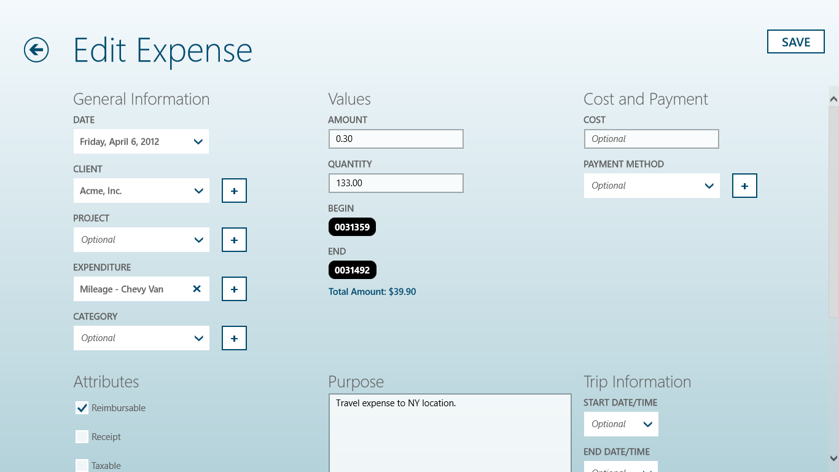Click the Total Amount: $39.90 text
Image resolution: width=839 pixels, height=472 pixels.
pyautogui.click(x=372, y=292)
